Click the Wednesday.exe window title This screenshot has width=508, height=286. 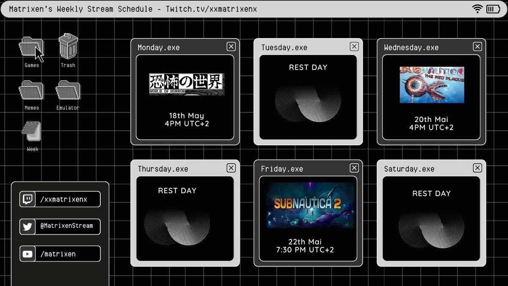(411, 48)
